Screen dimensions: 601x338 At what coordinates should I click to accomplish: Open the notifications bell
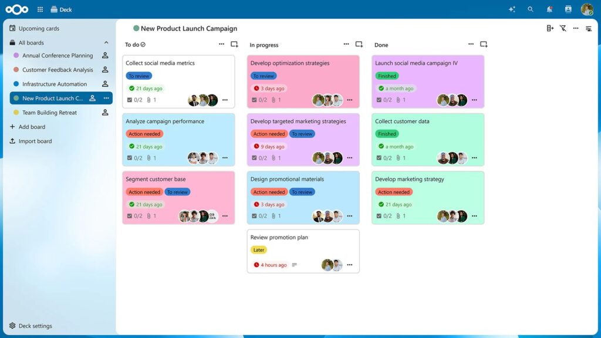pos(549,9)
